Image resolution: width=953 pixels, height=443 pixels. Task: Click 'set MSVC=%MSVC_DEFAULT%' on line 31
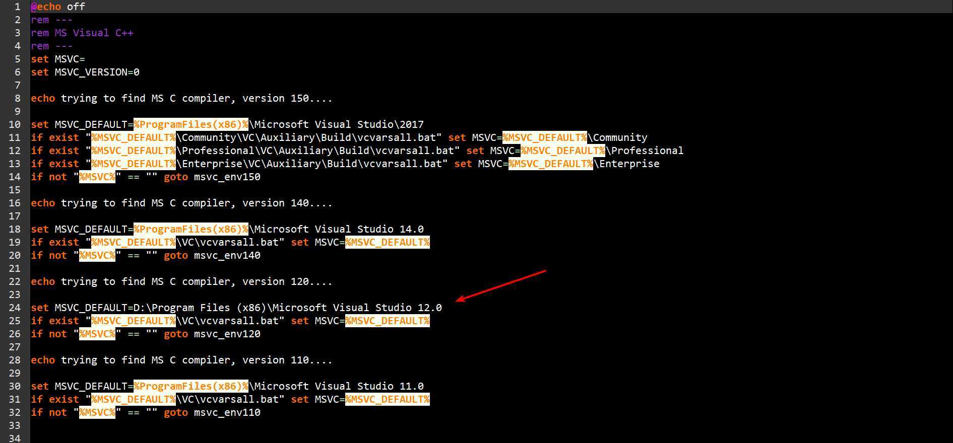coord(360,399)
